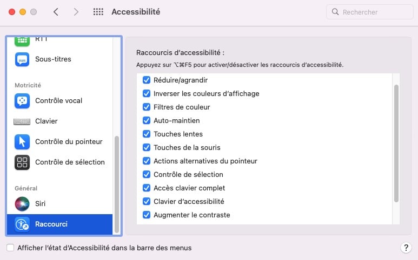This screenshot has width=418, height=260.
Task: Uncheck Augmenter le contraste option
Action: coord(147,215)
